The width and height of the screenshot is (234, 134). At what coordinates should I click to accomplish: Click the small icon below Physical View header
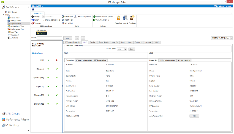coord(33,9)
